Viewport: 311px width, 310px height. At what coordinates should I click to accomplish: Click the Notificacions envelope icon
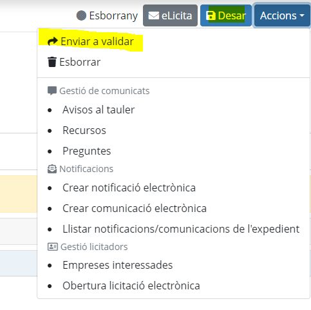pyautogui.click(x=52, y=169)
